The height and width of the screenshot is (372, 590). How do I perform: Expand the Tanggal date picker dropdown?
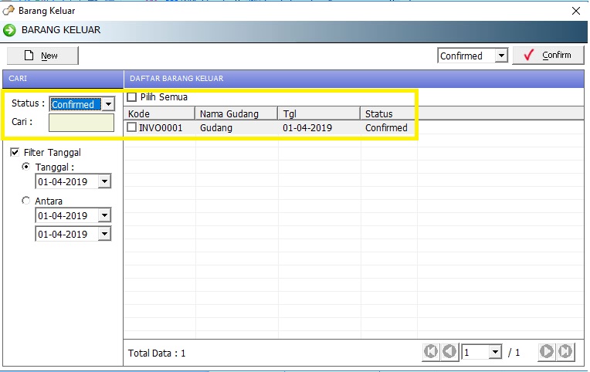tap(104, 182)
